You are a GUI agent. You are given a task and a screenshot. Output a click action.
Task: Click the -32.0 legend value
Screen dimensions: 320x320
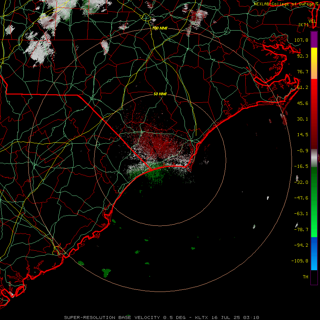pos(301,182)
